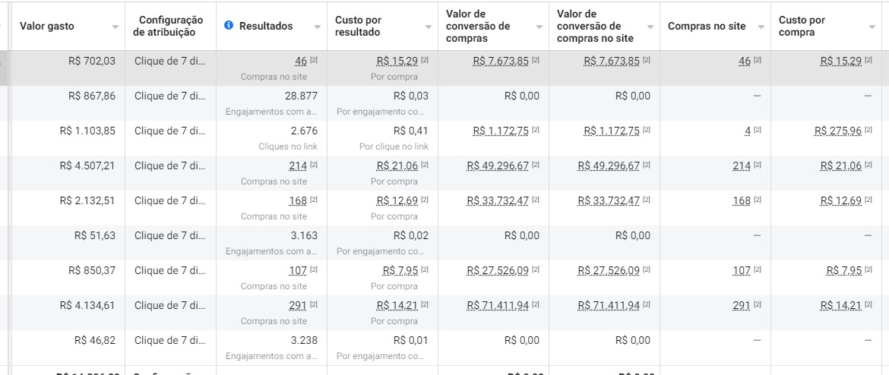889x375 pixels.
Task: Open the Custo por compra column dropdown
Action: point(872,27)
